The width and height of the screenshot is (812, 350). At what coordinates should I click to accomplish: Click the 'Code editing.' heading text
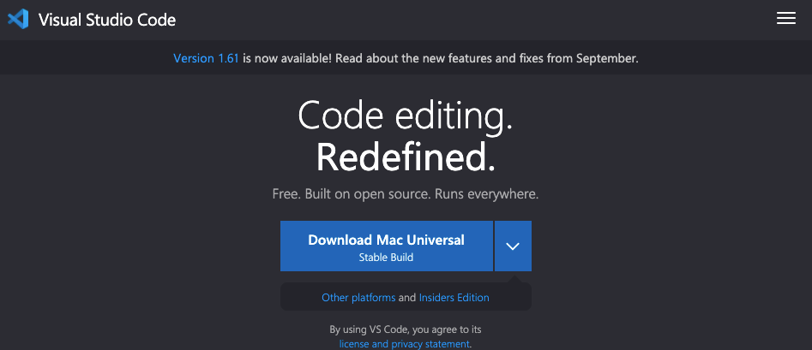click(406, 116)
